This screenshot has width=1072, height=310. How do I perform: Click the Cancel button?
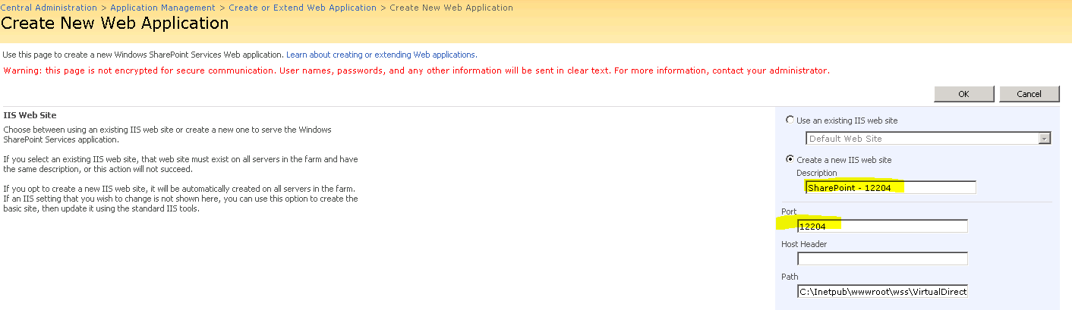click(1029, 94)
